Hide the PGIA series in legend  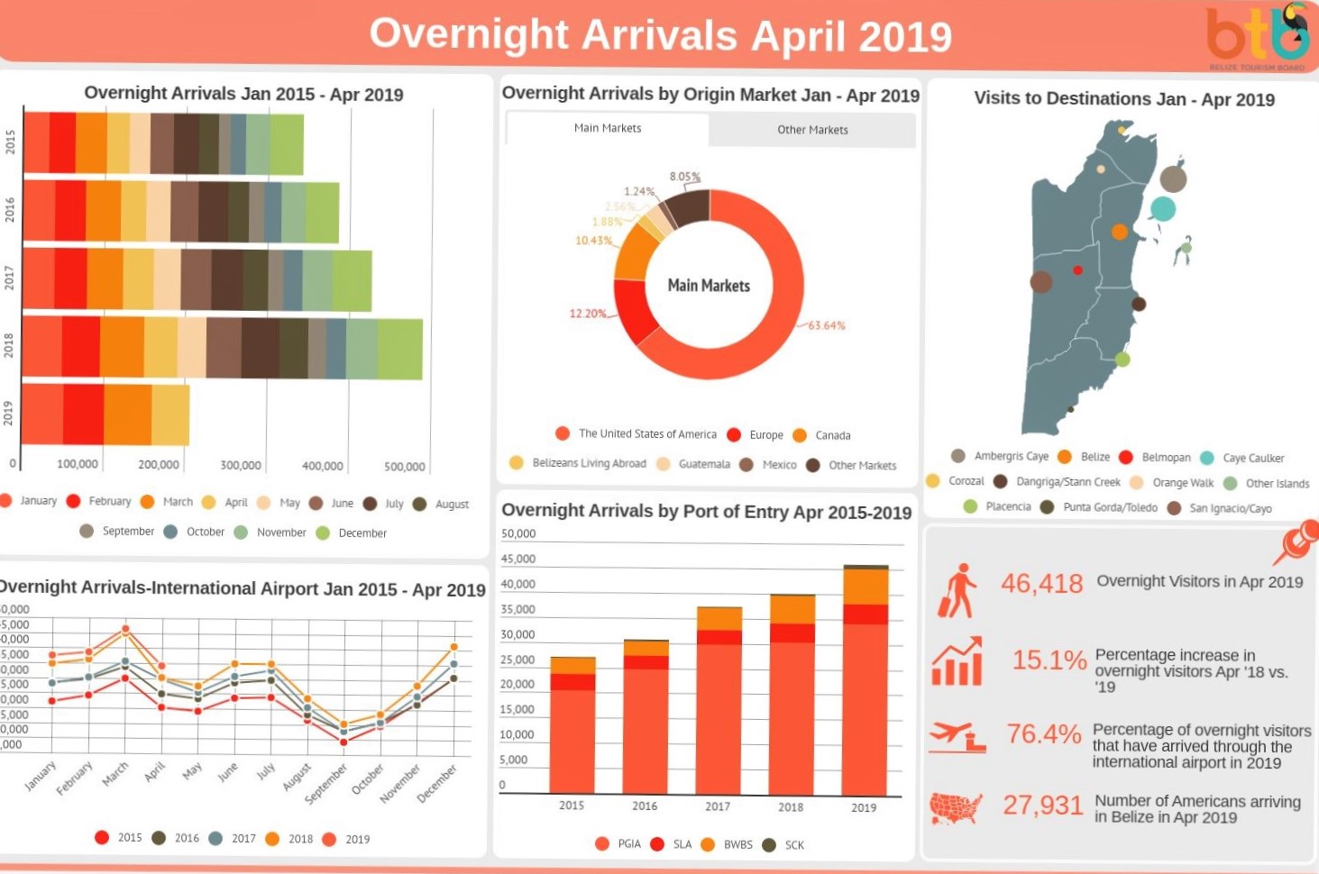point(618,844)
